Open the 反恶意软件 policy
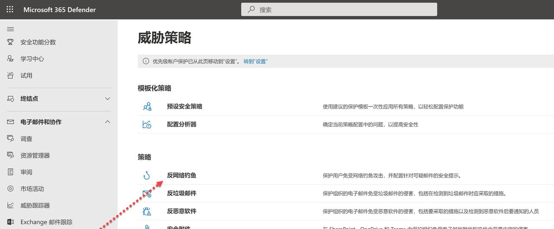 pyautogui.click(x=182, y=211)
